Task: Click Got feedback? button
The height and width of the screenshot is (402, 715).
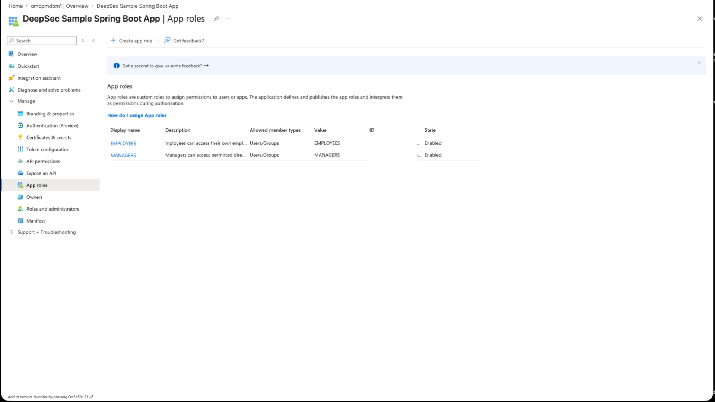Action: (184, 41)
